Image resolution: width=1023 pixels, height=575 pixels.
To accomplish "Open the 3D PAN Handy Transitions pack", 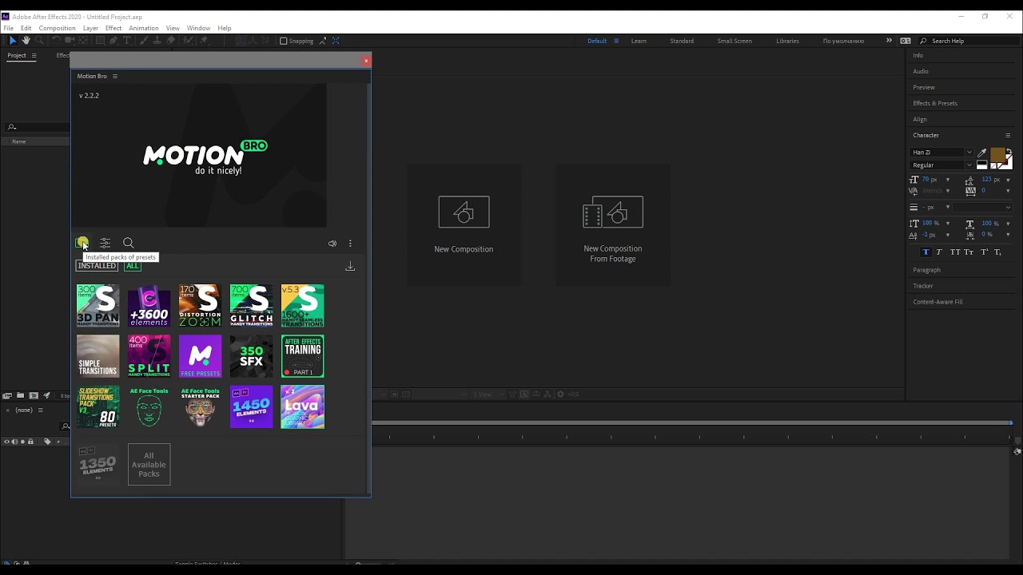I will pyautogui.click(x=98, y=305).
